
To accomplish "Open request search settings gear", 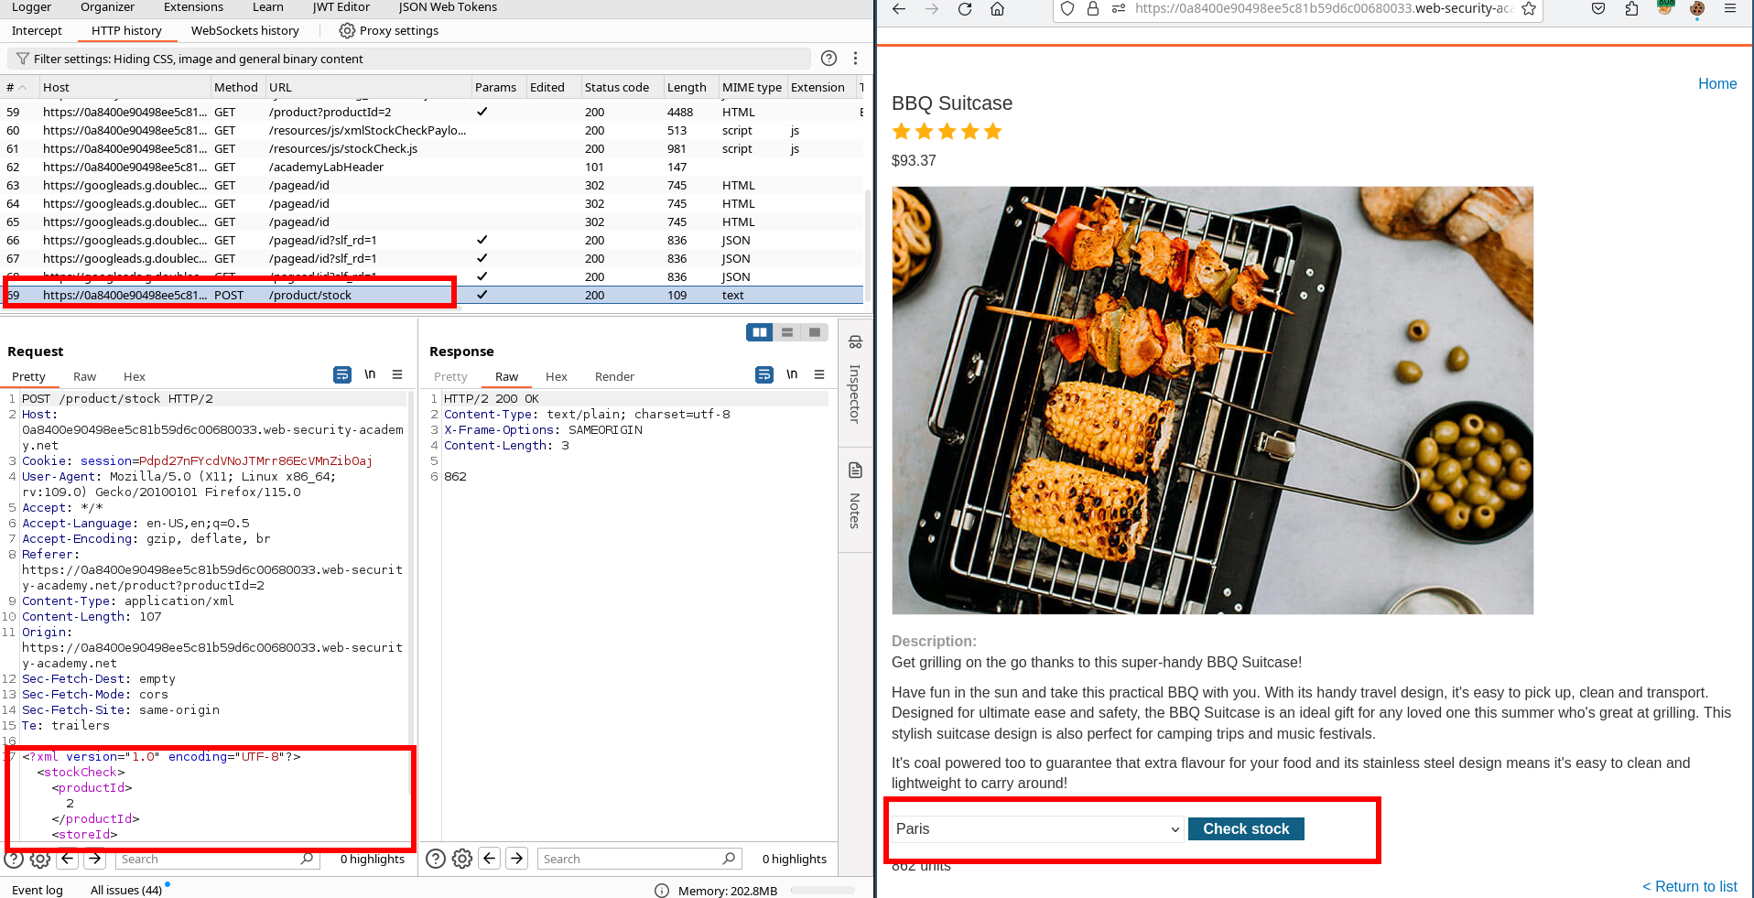I will [x=40, y=860].
